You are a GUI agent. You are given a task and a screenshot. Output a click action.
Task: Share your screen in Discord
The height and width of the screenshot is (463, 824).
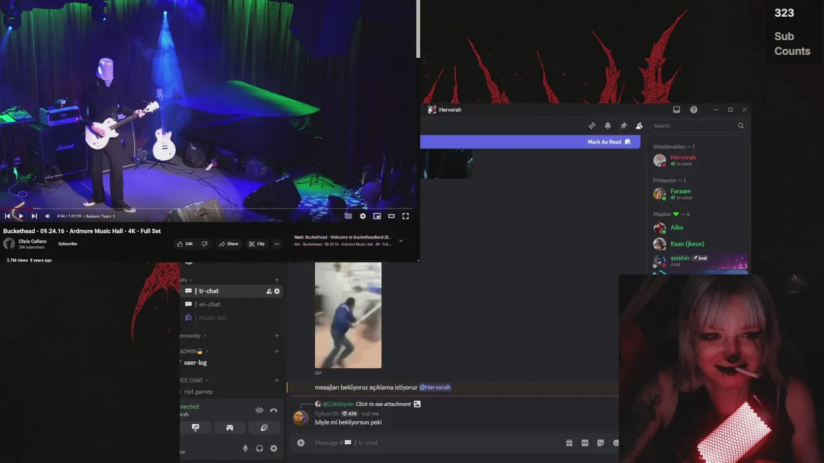pyautogui.click(x=195, y=428)
